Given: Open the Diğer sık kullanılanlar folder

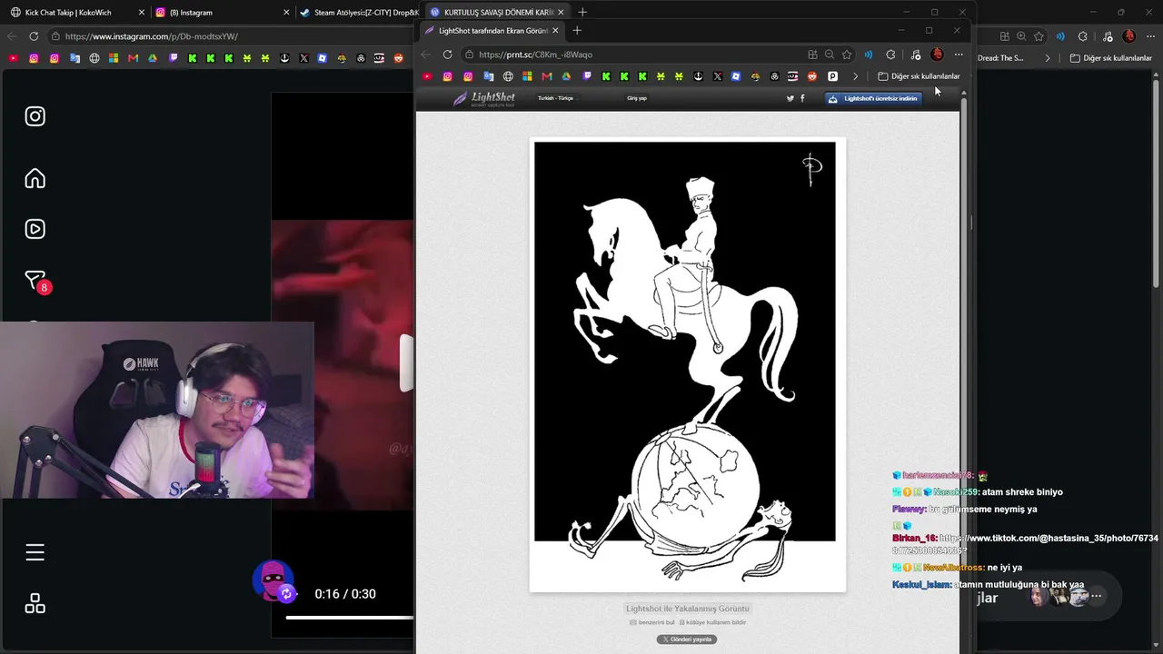Looking at the screenshot, I should point(919,76).
